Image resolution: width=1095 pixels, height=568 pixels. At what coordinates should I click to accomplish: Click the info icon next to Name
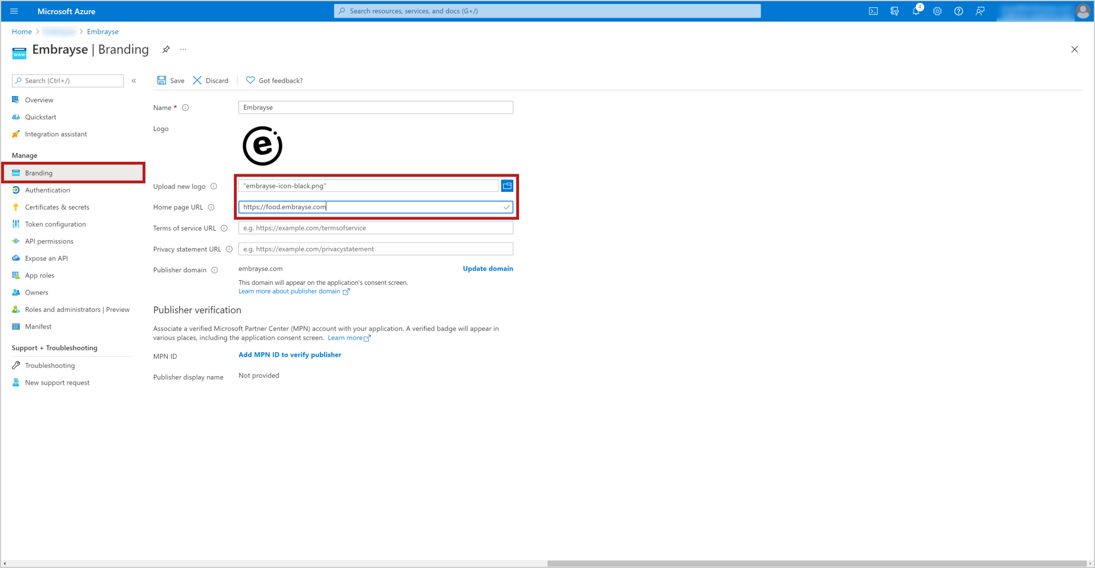click(185, 108)
